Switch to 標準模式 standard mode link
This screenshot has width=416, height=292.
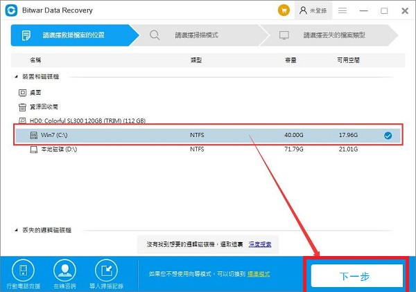point(259,274)
